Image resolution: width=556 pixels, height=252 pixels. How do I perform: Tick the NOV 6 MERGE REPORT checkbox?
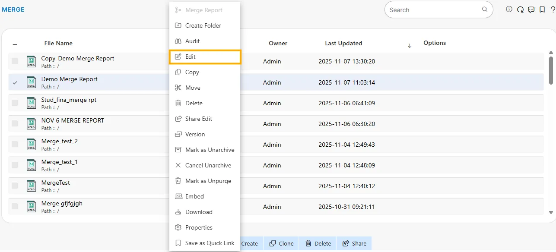pos(15,123)
